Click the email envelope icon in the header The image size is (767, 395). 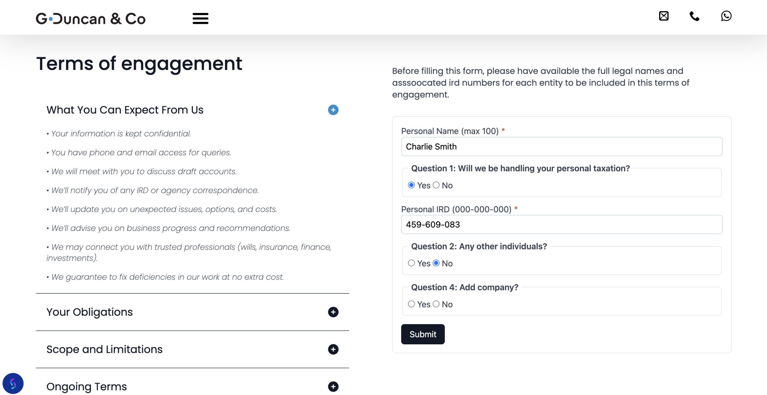click(x=663, y=16)
